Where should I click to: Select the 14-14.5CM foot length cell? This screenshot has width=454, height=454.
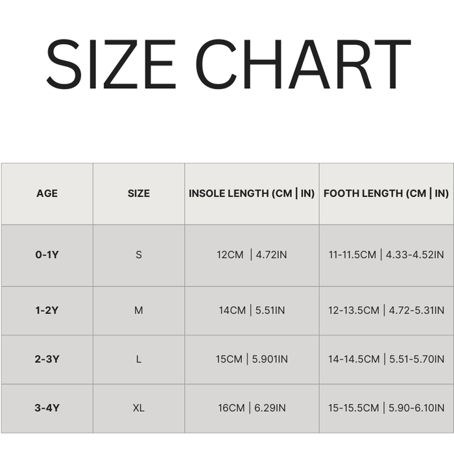386,359
